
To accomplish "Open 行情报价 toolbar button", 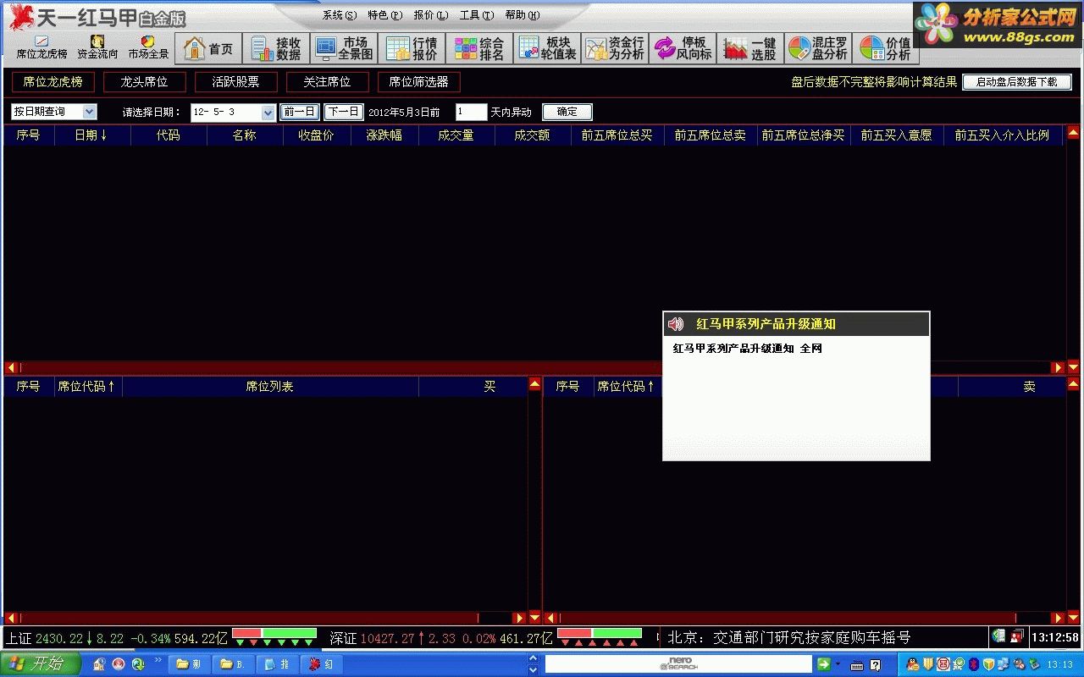I will click(412, 49).
